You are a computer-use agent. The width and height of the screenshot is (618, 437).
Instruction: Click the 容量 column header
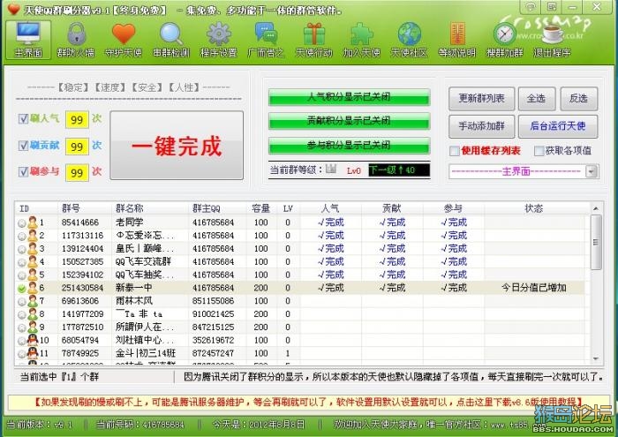pos(260,208)
